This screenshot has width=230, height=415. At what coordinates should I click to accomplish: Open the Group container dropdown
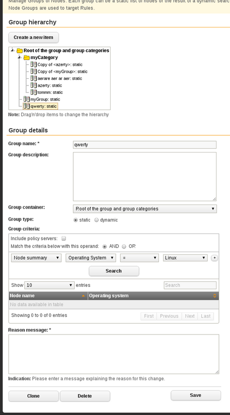pyautogui.click(x=145, y=209)
